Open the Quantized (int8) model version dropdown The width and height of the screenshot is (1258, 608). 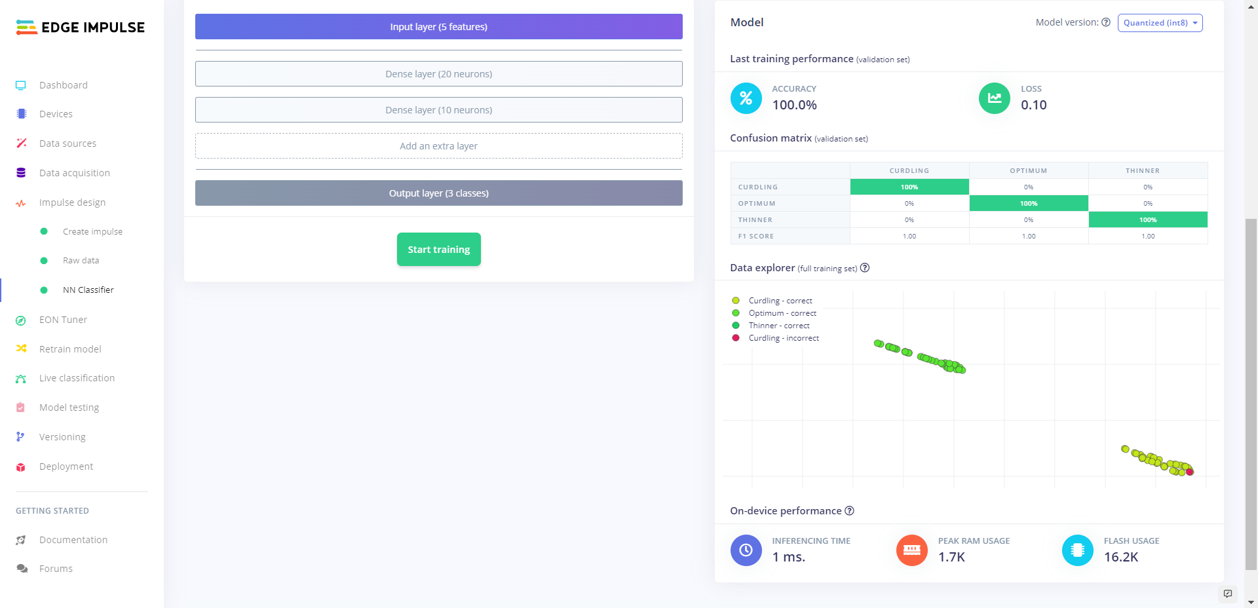click(x=1160, y=23)
